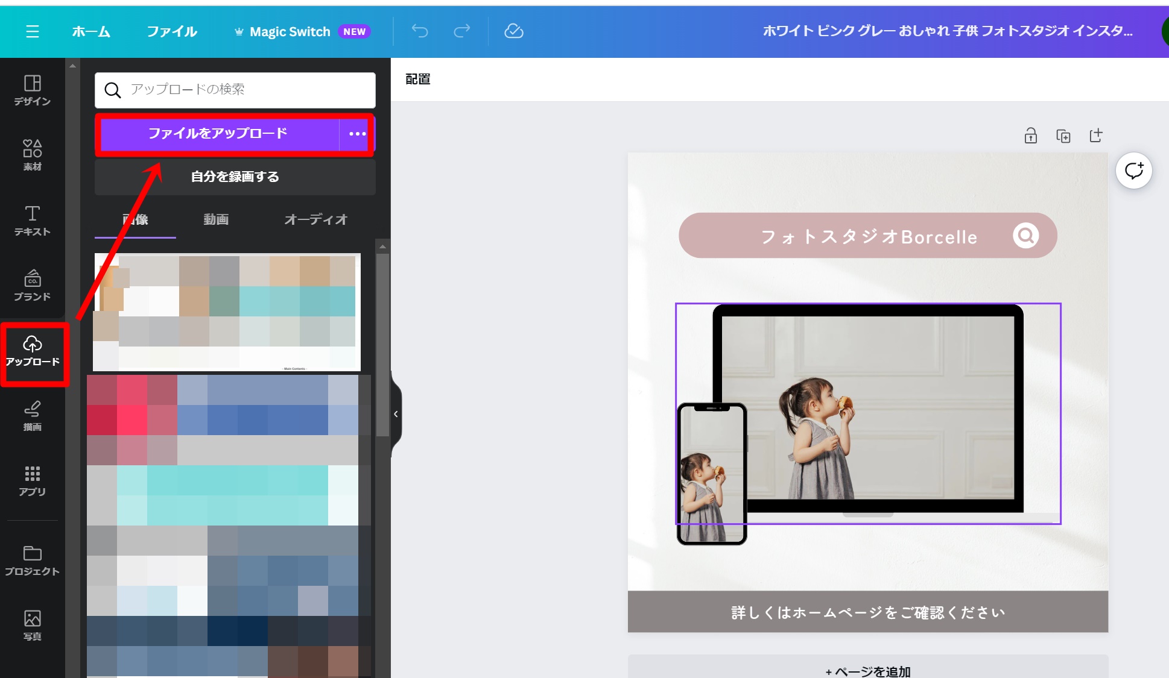The image size is (1169, 678).
Task: Open the テキスト (Text) sidebar panel
Action: coord(33,221)
